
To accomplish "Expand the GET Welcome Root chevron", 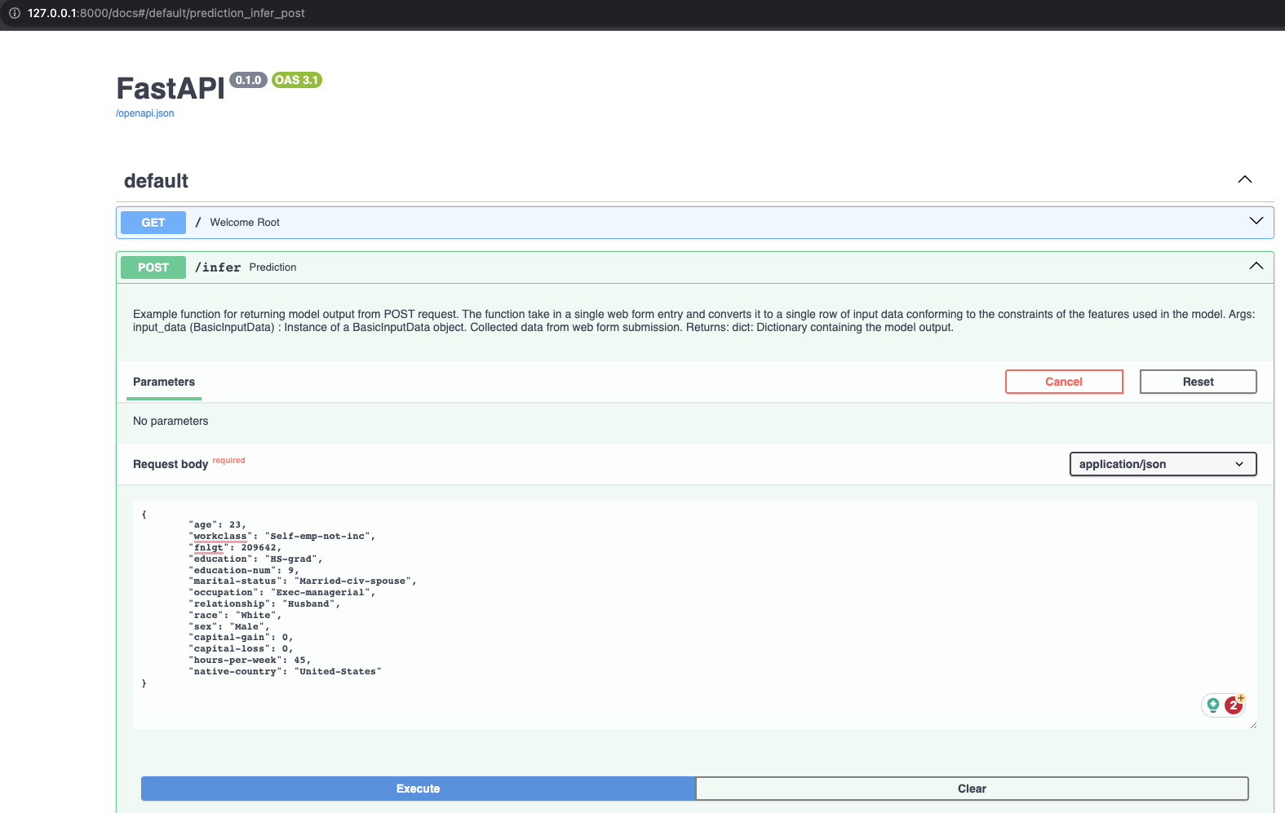I will (1256, 221).
